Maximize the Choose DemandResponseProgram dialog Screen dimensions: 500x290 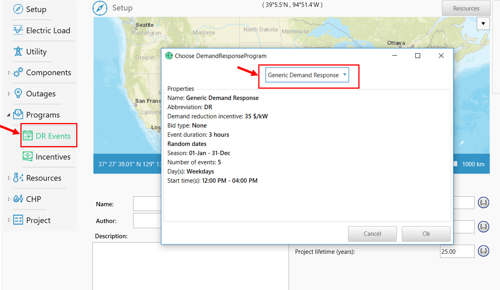pos(418,56)
